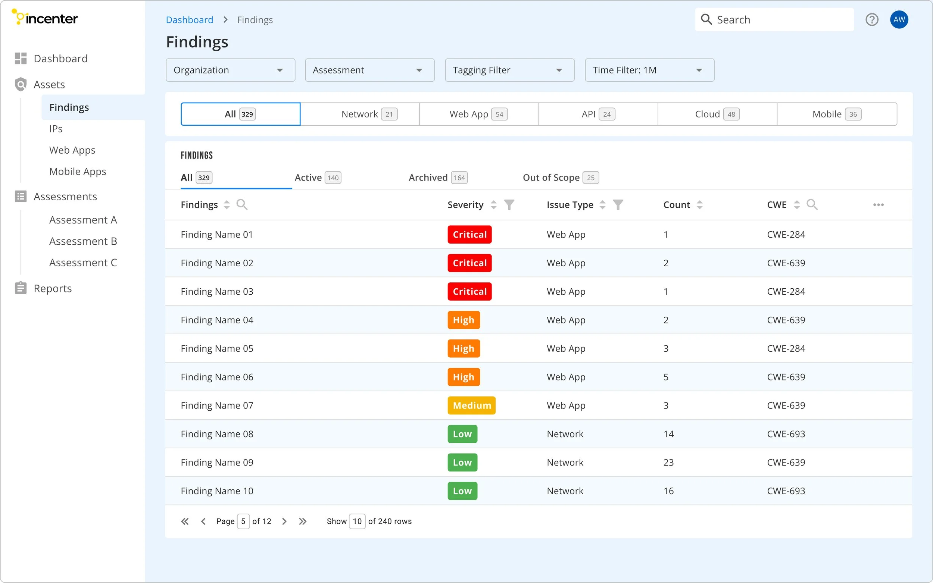Click the Reports sidebar icon
Viewport: 933px width, 583px height.
click(21, 288)
